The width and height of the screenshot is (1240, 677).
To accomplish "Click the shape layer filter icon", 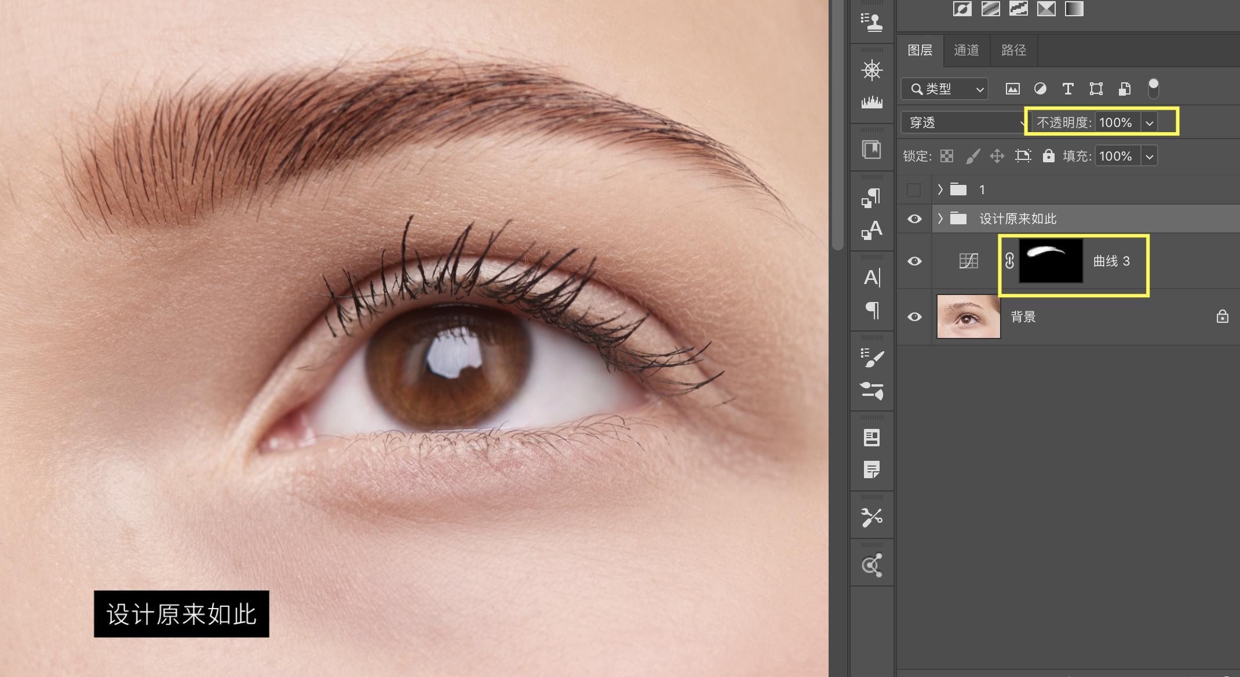I will coord(1096,89).
